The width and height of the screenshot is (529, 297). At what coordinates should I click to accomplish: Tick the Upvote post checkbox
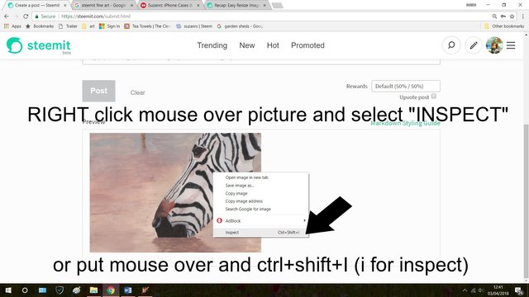coord(434,97)
